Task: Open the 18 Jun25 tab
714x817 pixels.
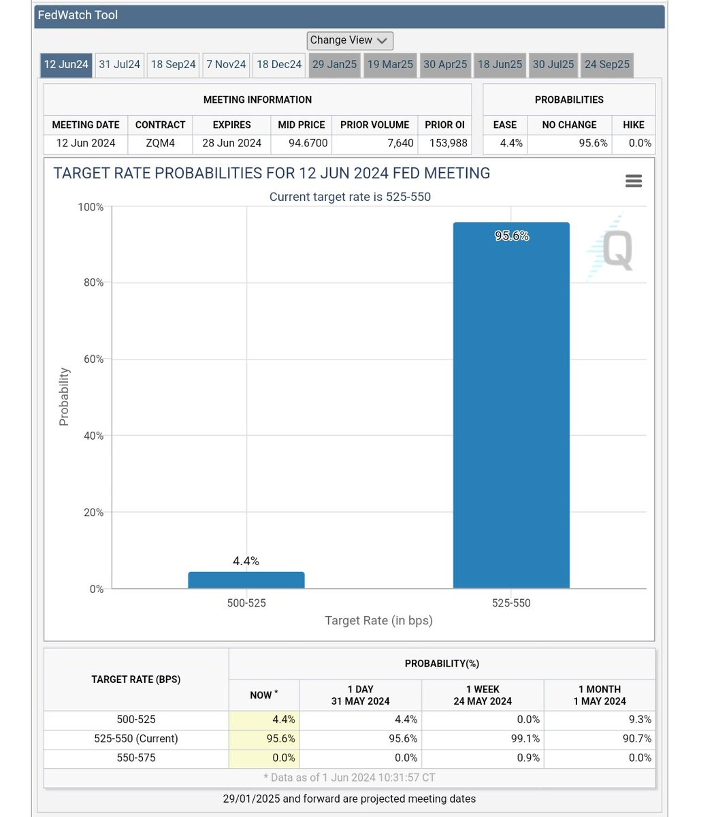Action: [x=500, y=65]
